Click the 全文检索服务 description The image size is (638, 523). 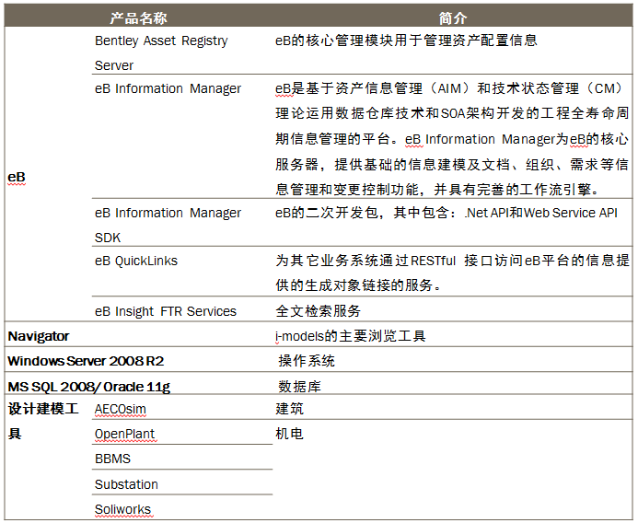319,311
